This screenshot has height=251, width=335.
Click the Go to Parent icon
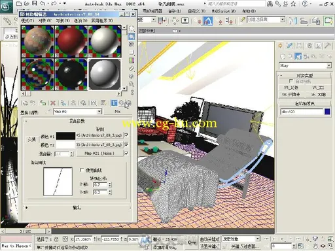coord(121,103)
